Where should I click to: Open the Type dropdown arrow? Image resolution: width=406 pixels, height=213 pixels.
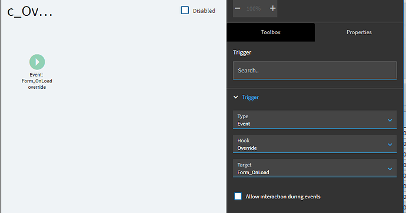coord(390,121)
